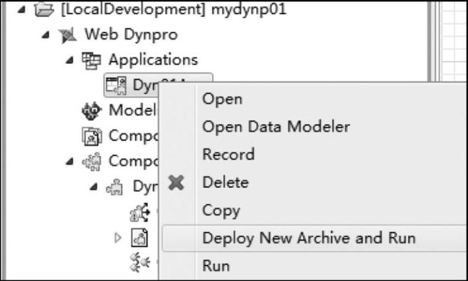Choose Record in the context menu
The image size is (468, 281).
coord(228,154)
